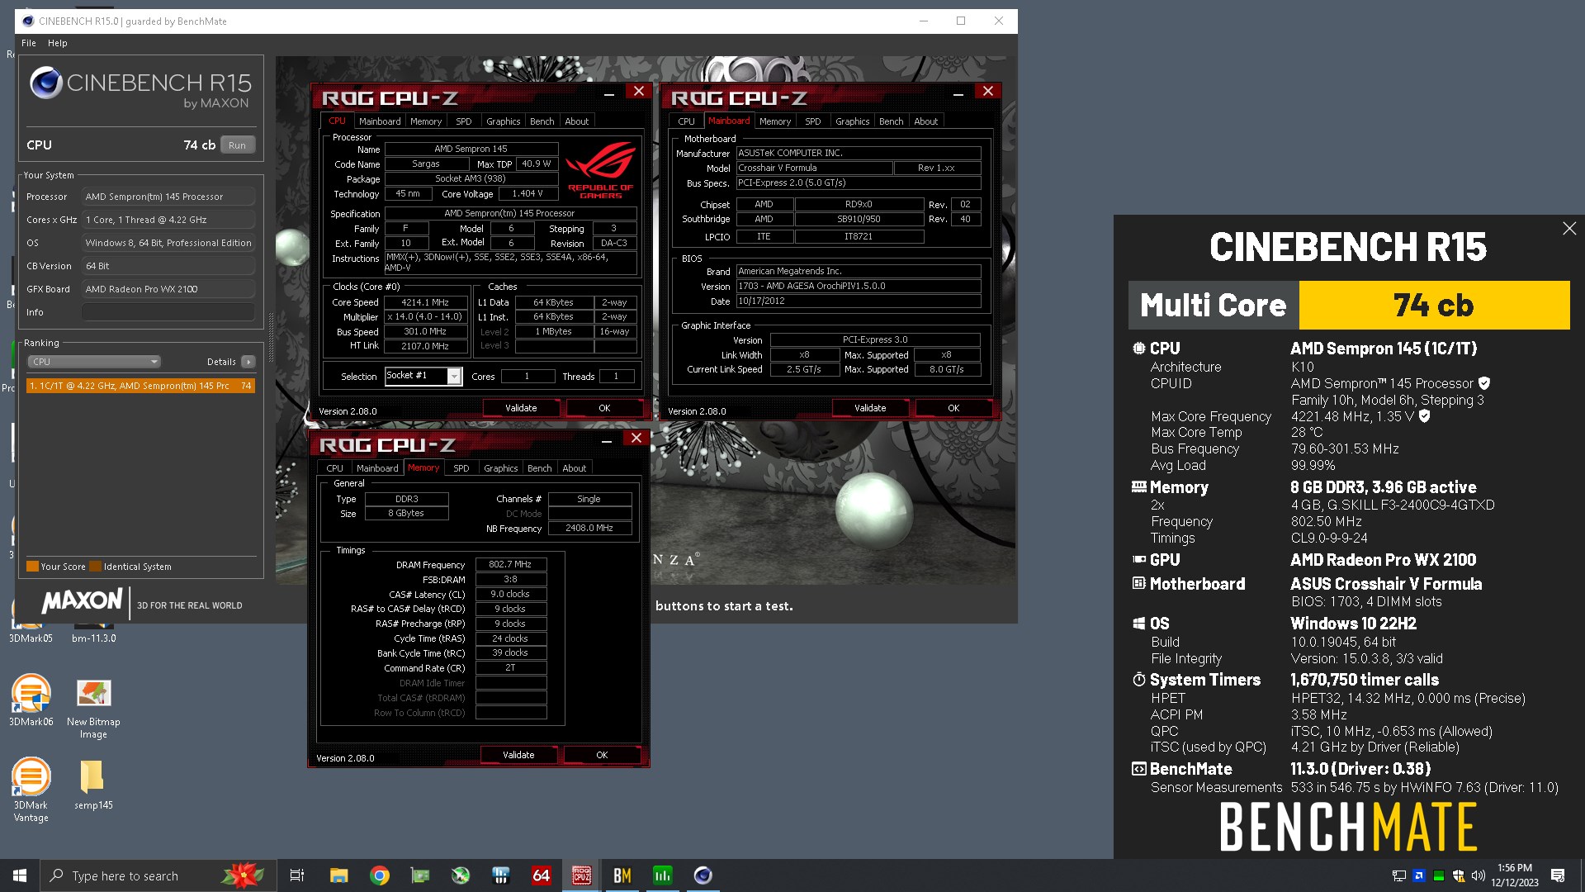Viewport: 1585px width, 892px height.
Task: Close the CPU-Z mainboard window
Action: (988, 92)
